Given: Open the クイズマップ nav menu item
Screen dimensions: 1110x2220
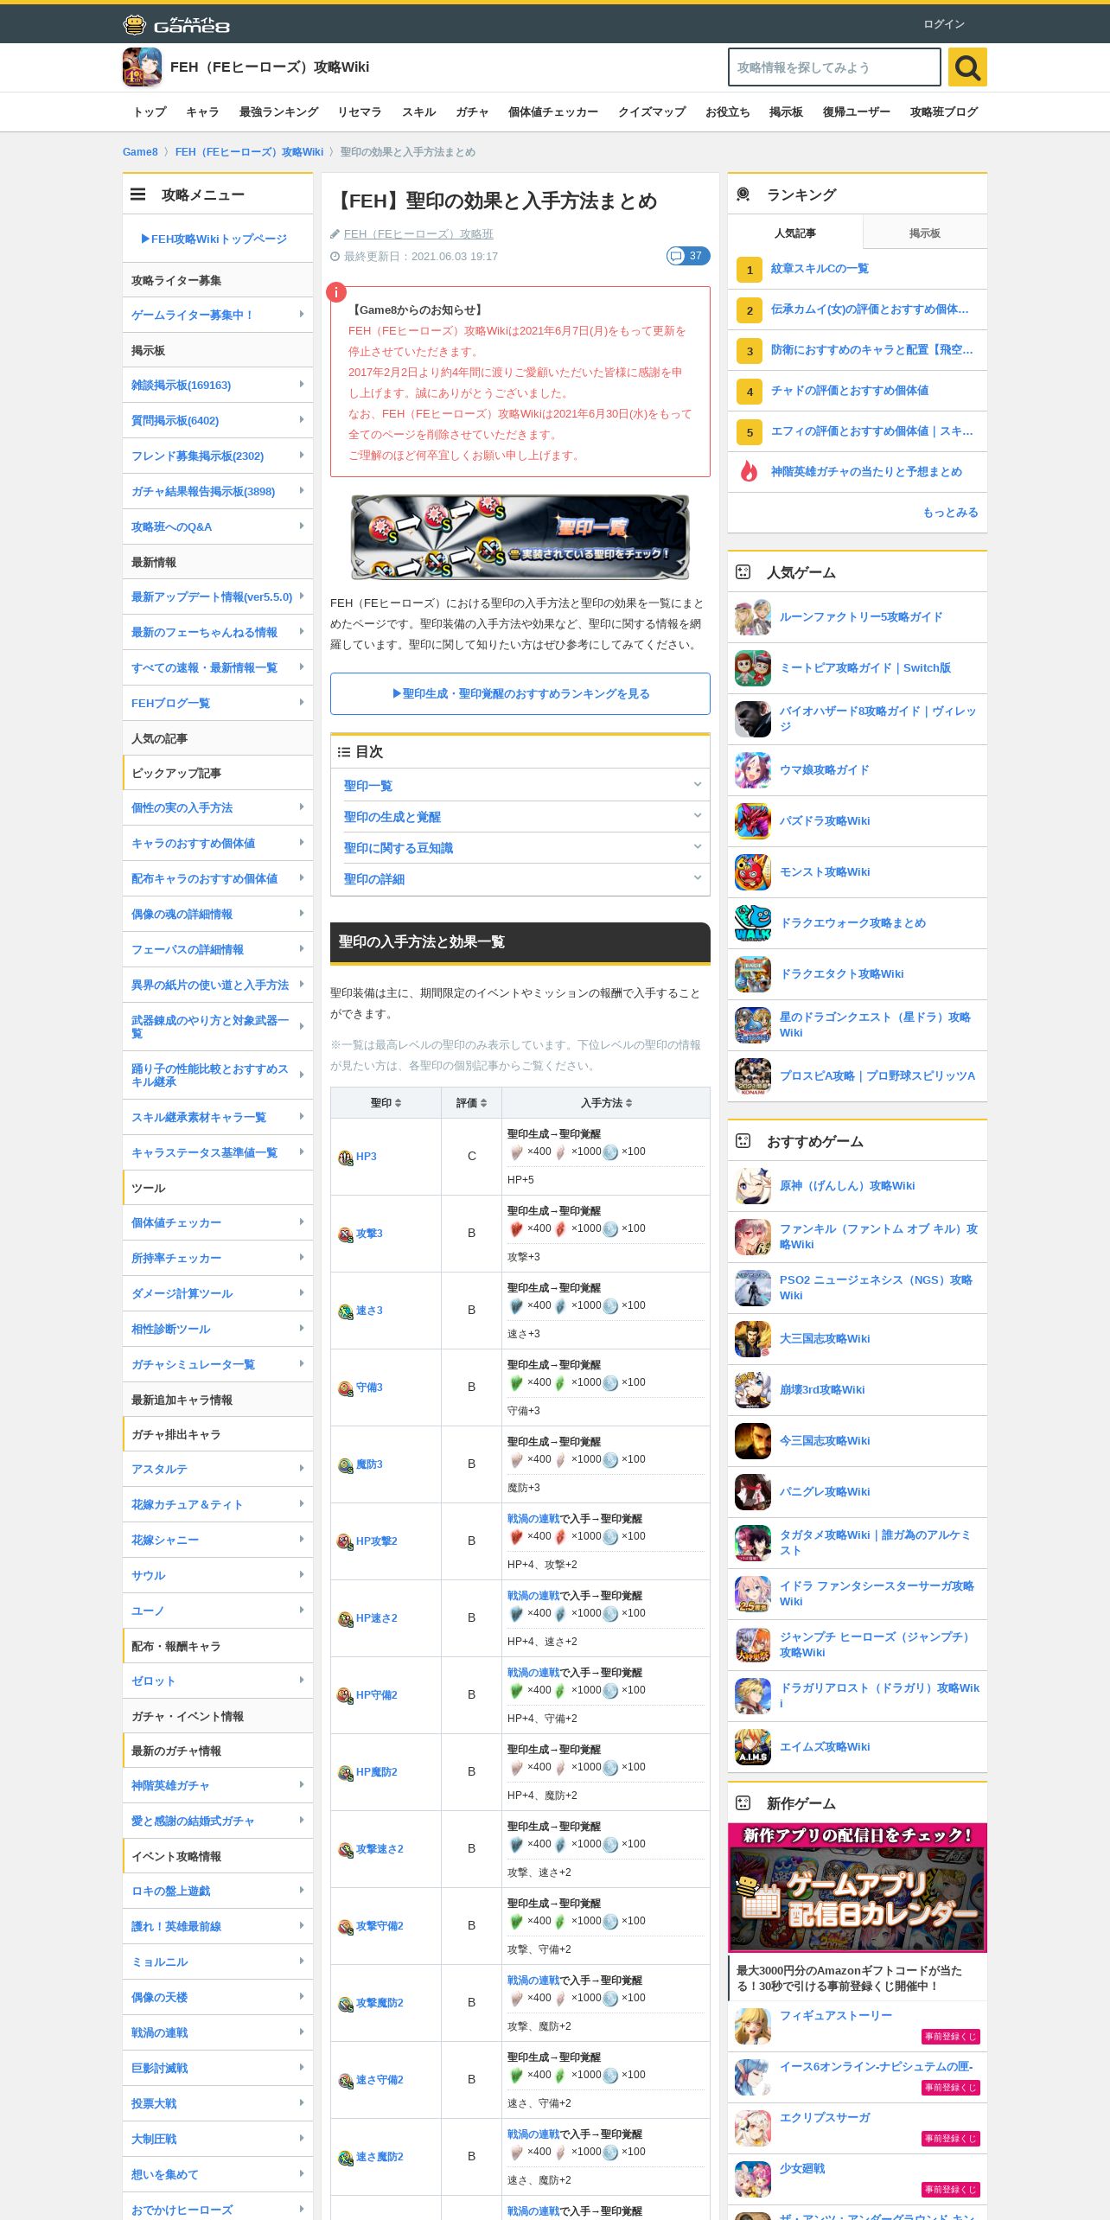Looking at the screenshot, I should tap(652, 112).
